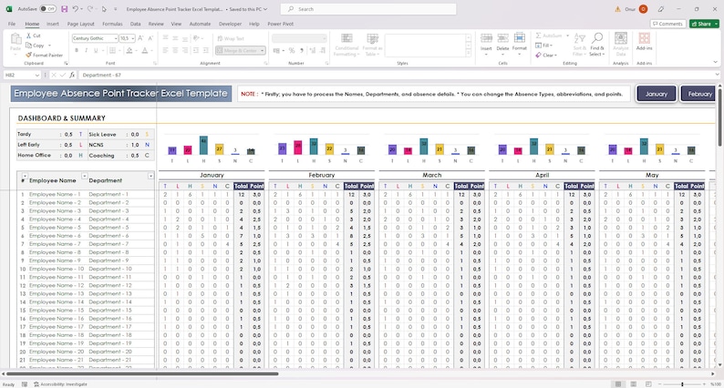Screen dimensions: 724x388
Task: Click the Format cells icon
Action: click(520, 38)
